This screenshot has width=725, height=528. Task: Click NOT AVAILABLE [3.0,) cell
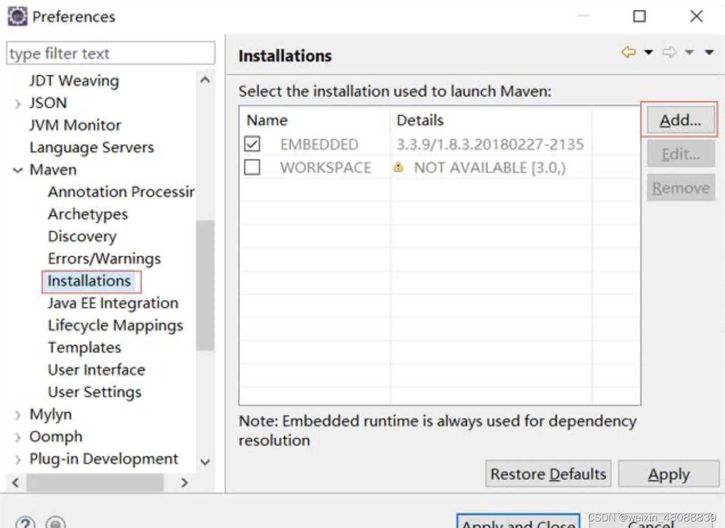click(490, 167)
